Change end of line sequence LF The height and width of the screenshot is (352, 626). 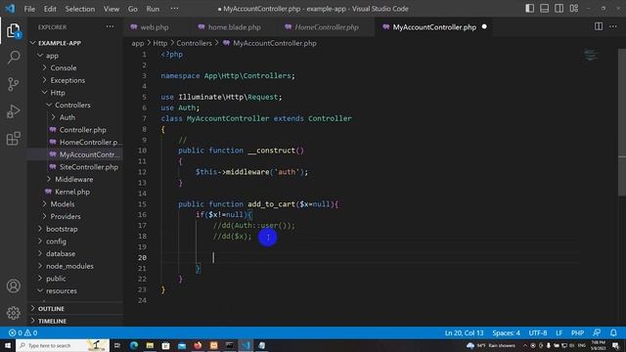coord(559,332)
